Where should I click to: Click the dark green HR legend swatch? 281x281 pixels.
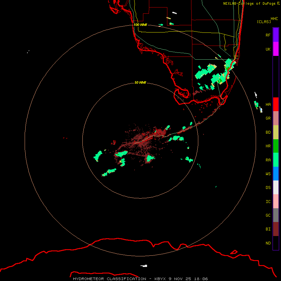[276, 146]
